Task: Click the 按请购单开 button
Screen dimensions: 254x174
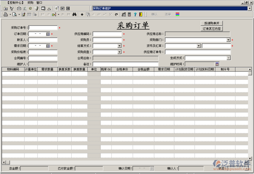Action: coord(211,23)
